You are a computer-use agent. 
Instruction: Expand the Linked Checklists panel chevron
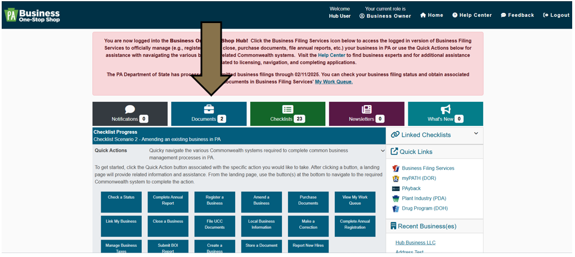click(476, 133)
